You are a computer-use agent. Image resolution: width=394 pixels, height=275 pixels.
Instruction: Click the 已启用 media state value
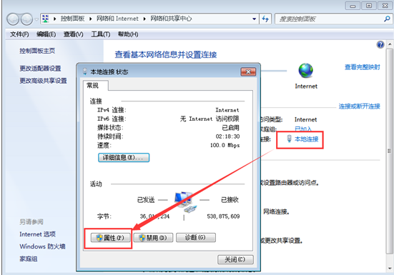(231, 128)
